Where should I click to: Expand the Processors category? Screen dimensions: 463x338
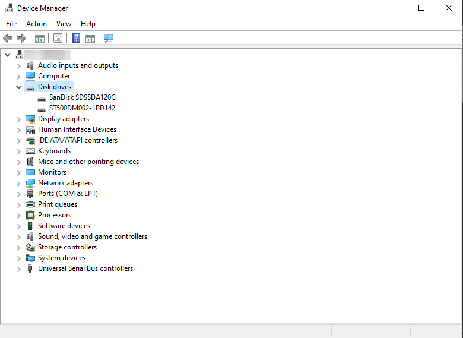coord(18,216)
